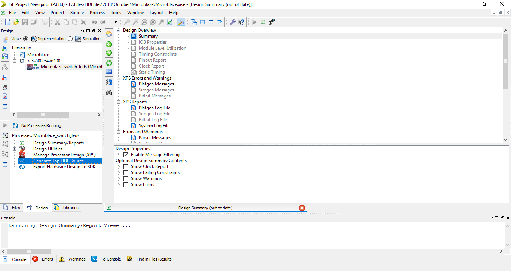Click the Design Summary sigma toolbar icon
511x271 pixels.
(x=263, y=22)
